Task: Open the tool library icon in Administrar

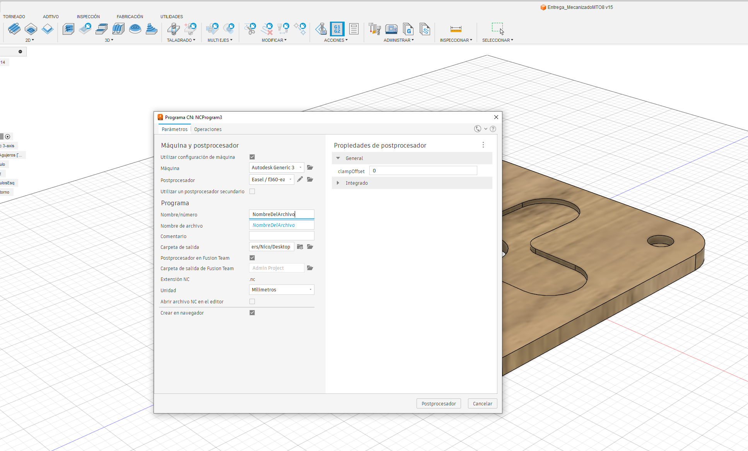Action: click(x=374, y=29)
